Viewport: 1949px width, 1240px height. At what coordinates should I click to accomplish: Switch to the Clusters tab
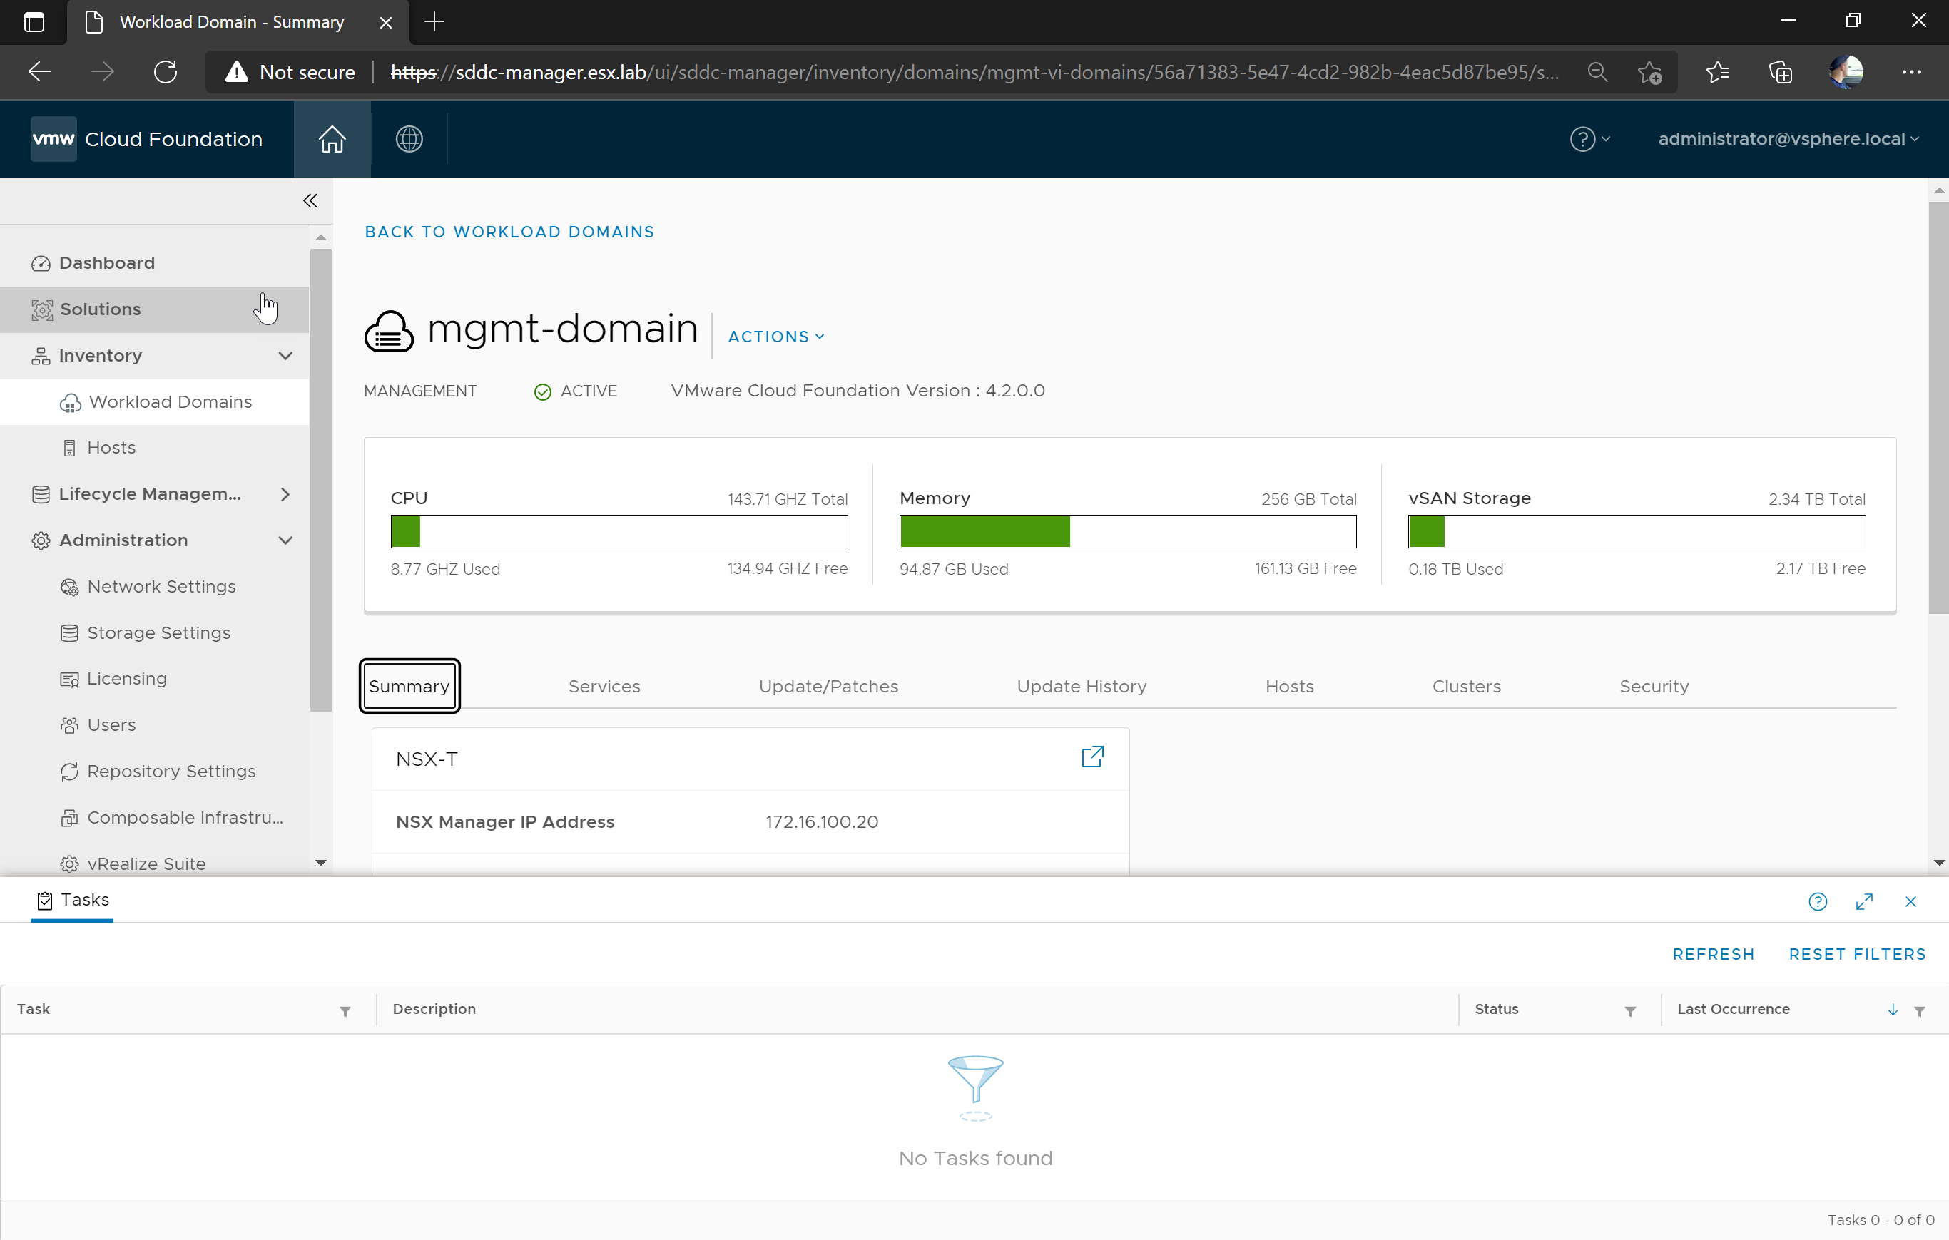pyautogui.click(x=1466, y=686)
